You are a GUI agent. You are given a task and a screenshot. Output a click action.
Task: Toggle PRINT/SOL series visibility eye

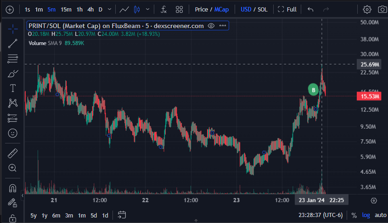click(x=211, y=26)
